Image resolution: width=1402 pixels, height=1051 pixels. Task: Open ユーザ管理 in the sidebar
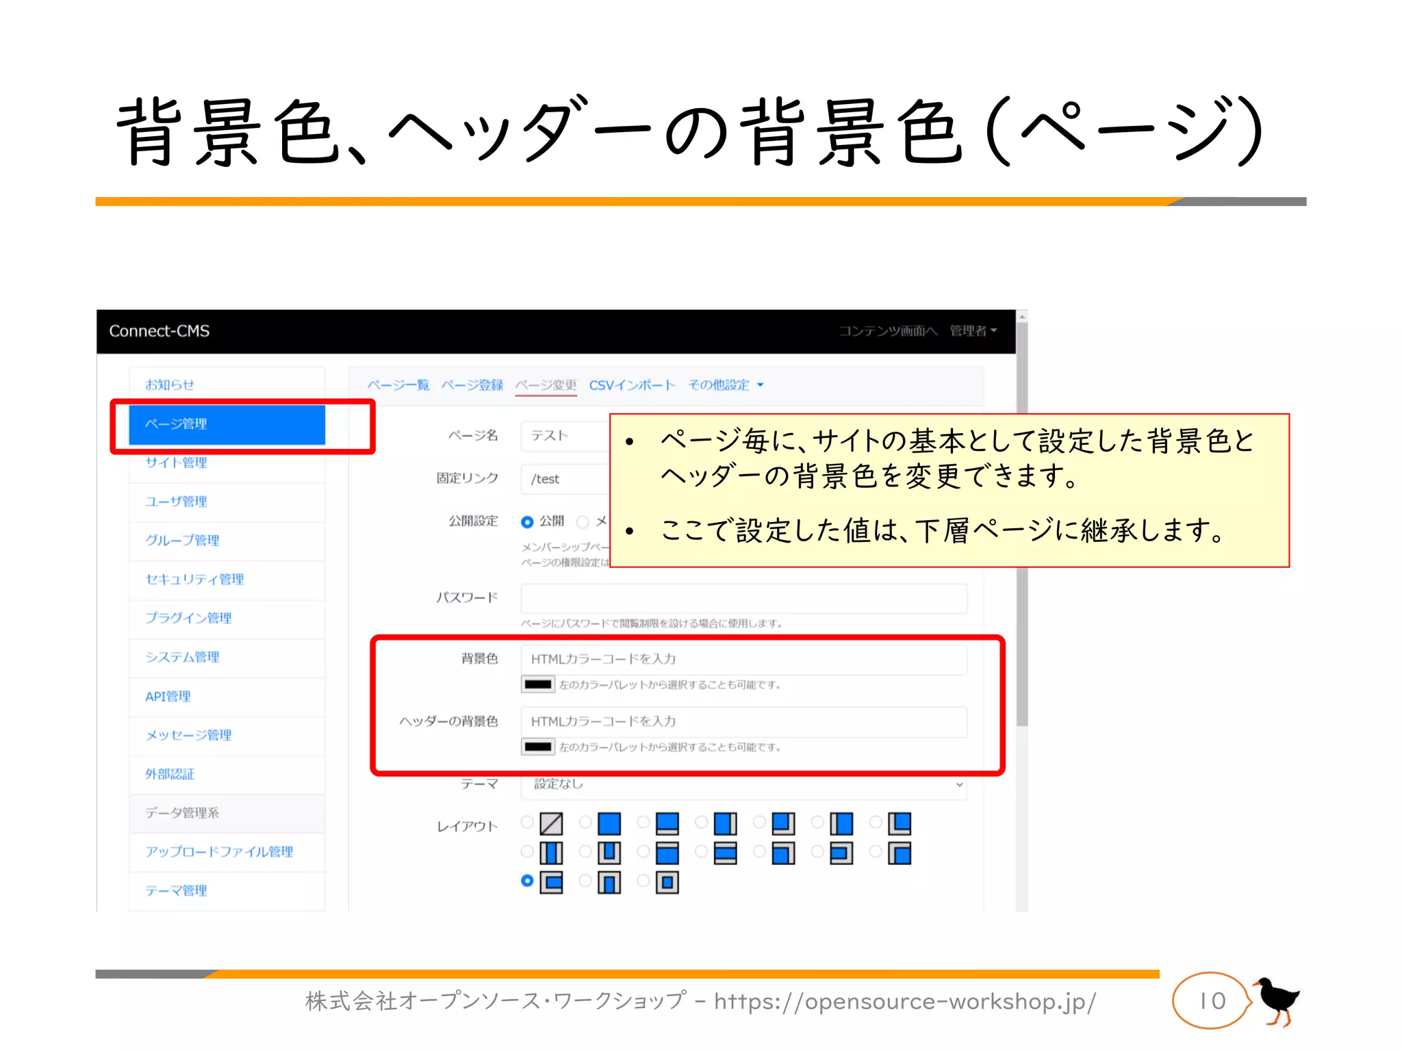pos(227,502)
